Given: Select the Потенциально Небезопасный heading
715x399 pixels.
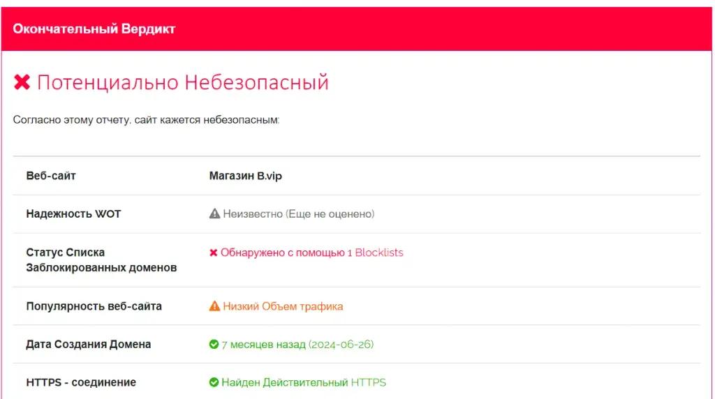Looking at the screenshot, I should pyautogui.click(x=183, y=82).
